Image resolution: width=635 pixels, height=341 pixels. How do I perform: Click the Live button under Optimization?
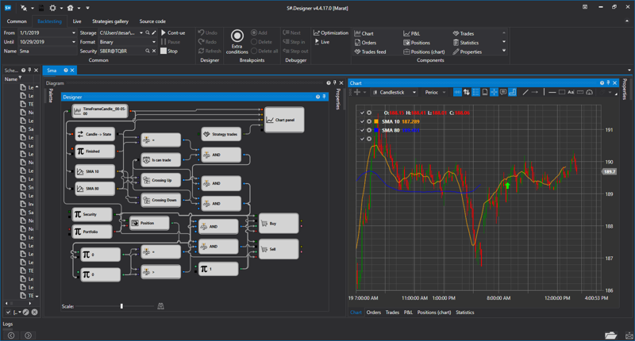(321, 42)
